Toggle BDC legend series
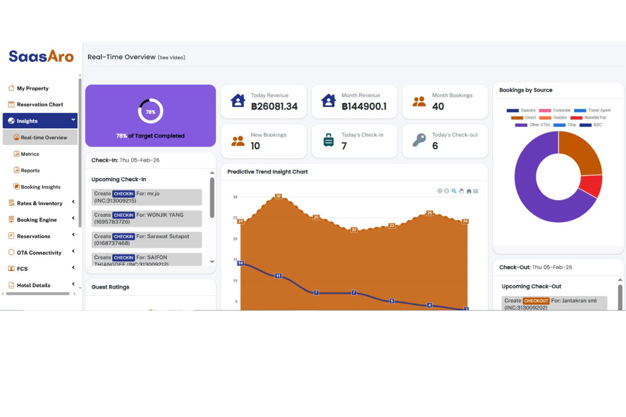The image size is (626, 417). click(x=590, y=125)
